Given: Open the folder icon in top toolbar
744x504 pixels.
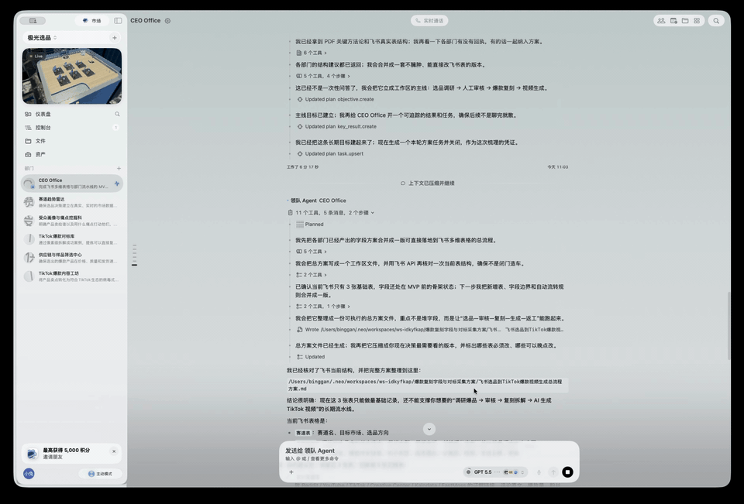Looking at the screenshot, I should 685,20.
